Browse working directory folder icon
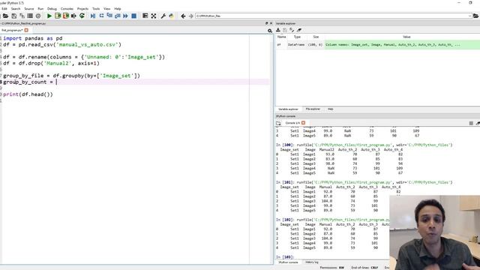Image resolution: width=480 pixels, height=270 pixels. pos(475,16)
